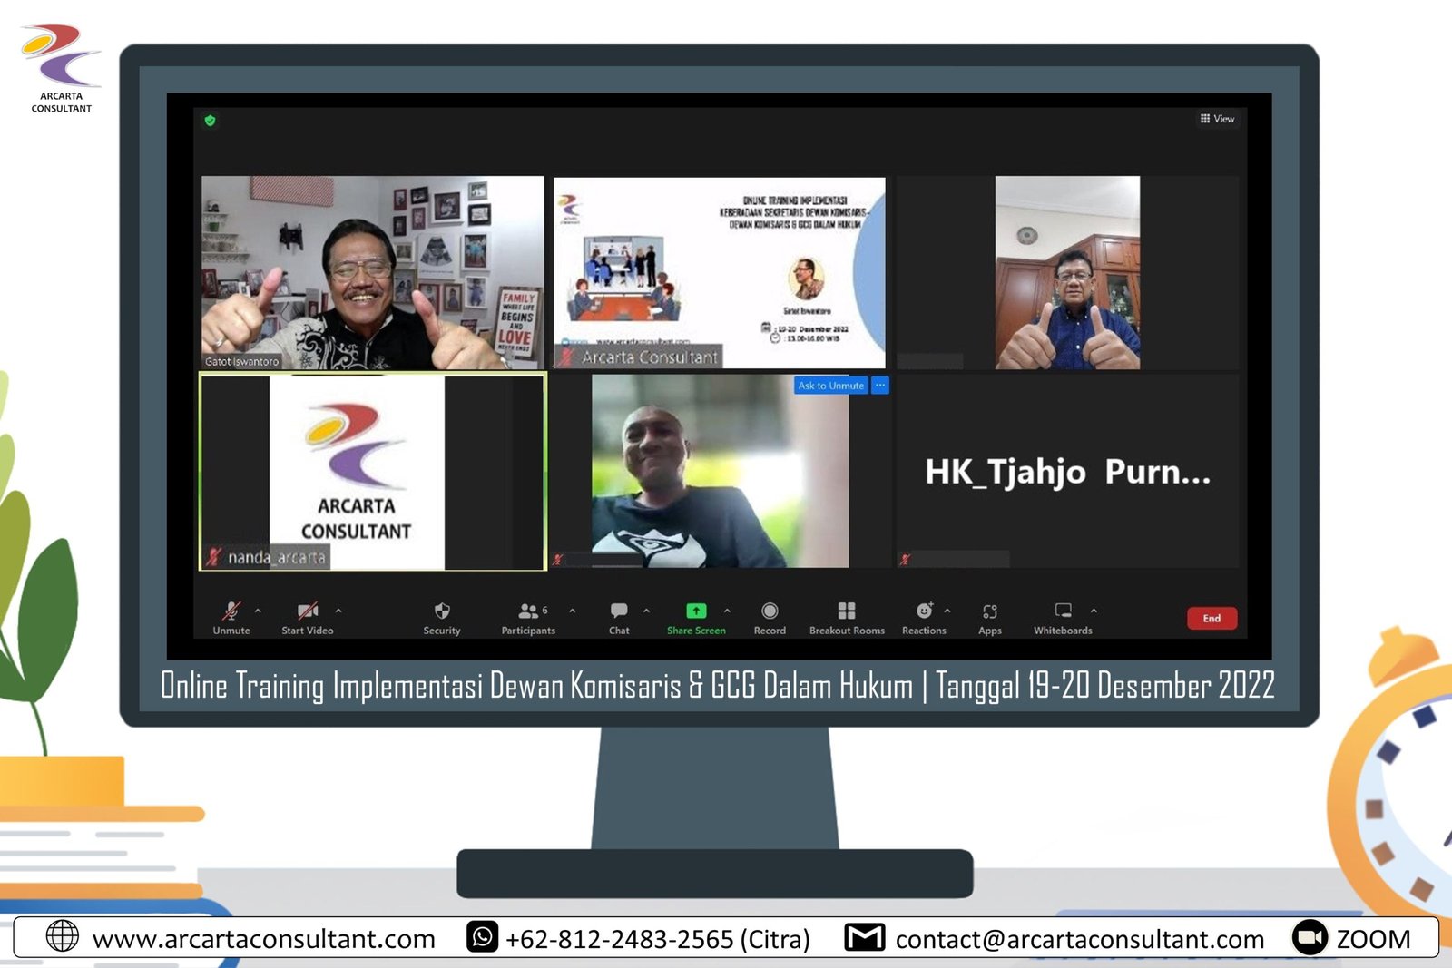Click Ask to Unmute button
The height and width of the screenshot is (968, 1452).
click(x=830, y=386)
